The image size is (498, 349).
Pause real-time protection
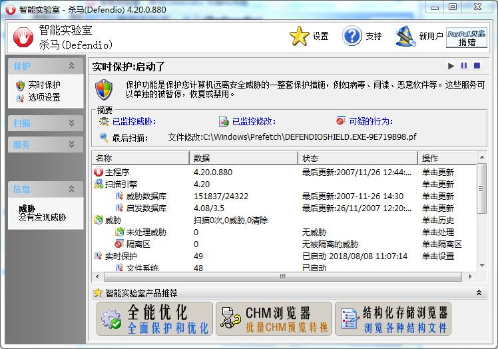click(463, 65)
